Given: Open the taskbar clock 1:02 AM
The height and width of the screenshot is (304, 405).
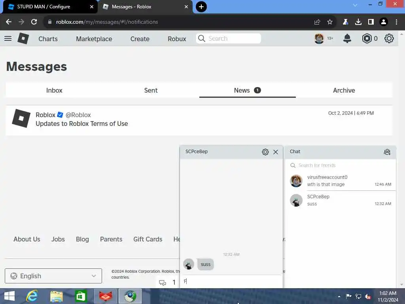Looking at the screenshot, I should click(x=388, y=296).
